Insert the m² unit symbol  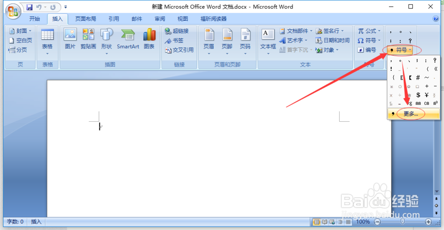pyautogui.click(x=435, y=103)
